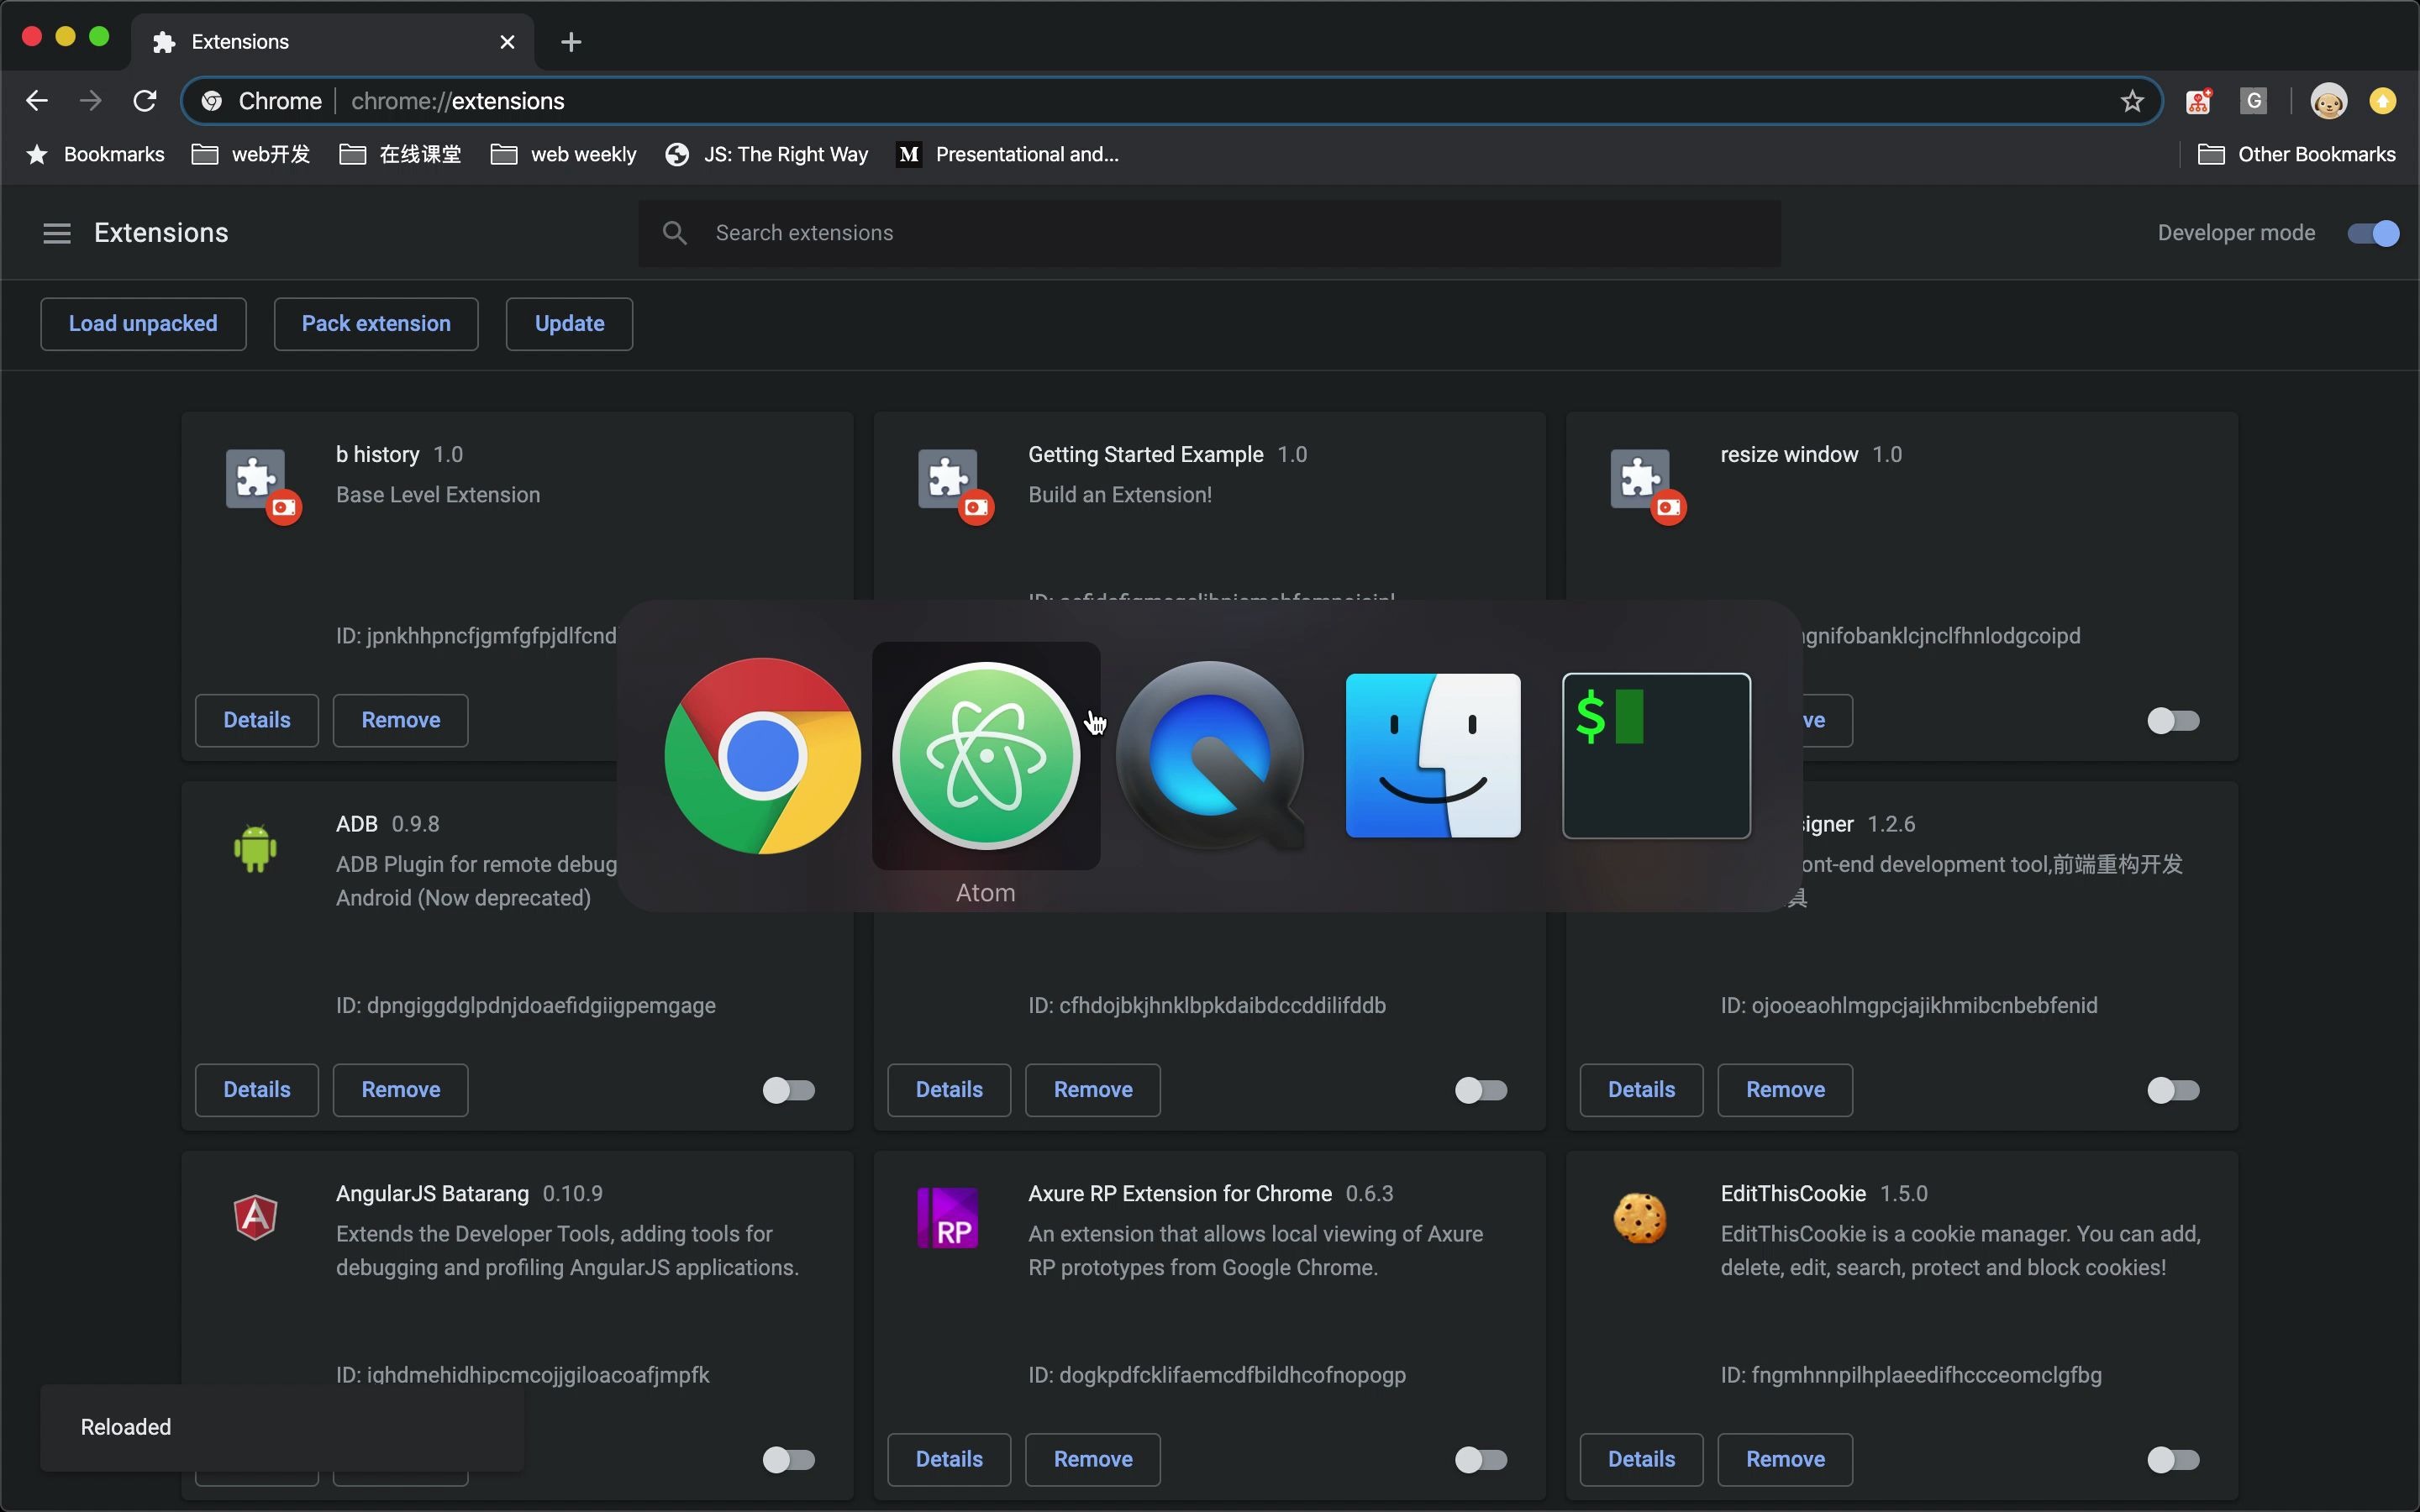
Task: Select Chrome in the app switcher
Action: [762, 755]
